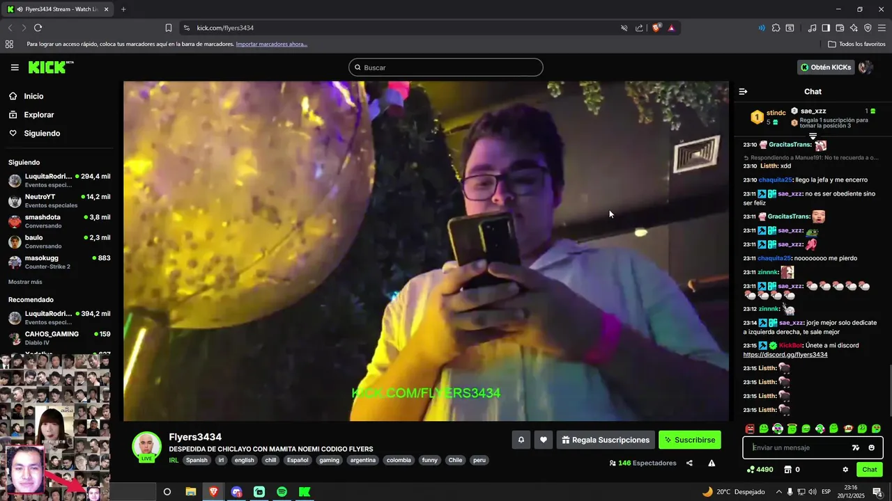Click the discord.gg/flyers3434 link
This screenshot has height=501, width=892.
coord(785,355)
